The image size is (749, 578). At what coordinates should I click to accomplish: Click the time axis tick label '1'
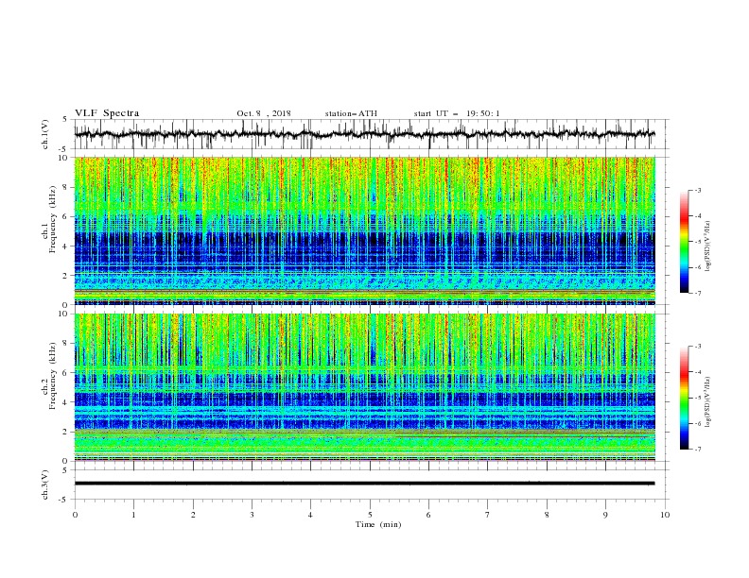pos(133,515)
